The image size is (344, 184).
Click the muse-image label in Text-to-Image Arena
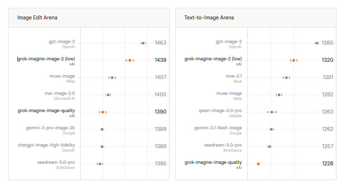pyautogui.click(x=229, y=93)
